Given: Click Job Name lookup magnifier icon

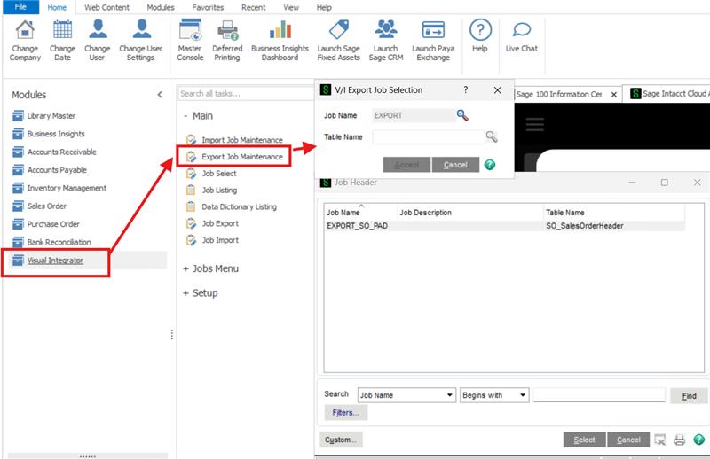Looking at the screenshot, I should coord(462,115).
